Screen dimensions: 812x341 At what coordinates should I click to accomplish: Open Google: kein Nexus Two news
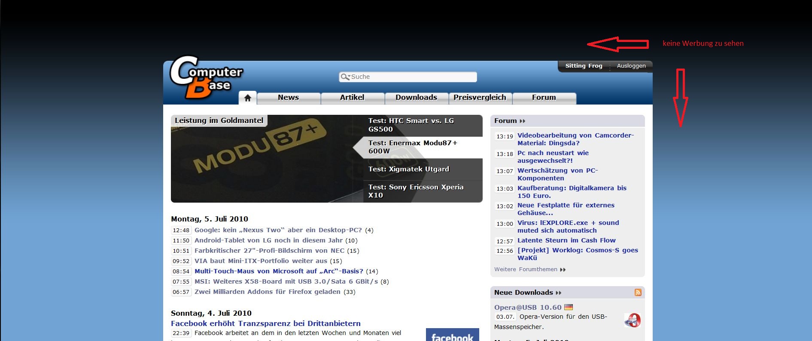[278, 230]
